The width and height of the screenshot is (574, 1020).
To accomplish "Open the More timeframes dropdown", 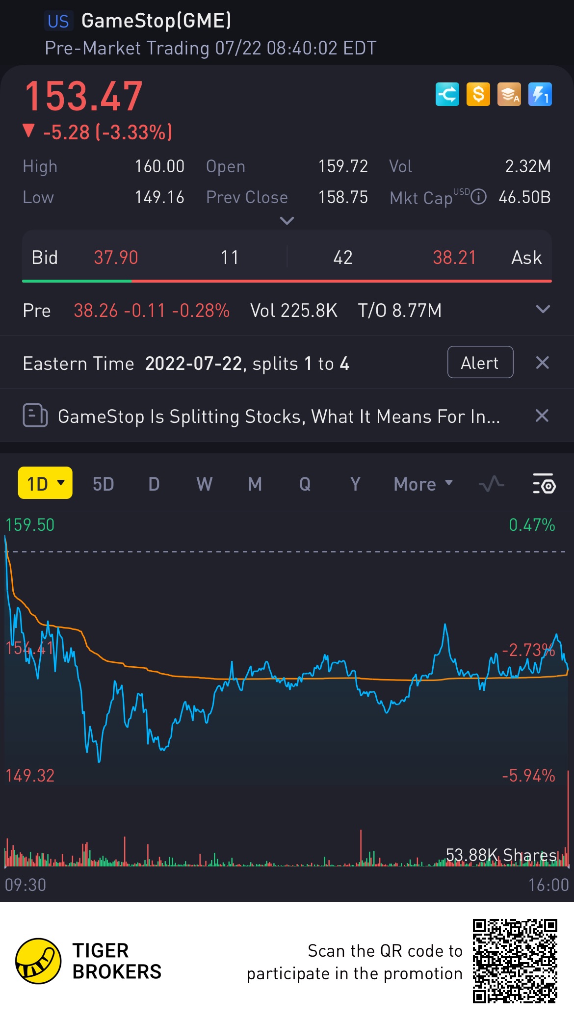I will 423,484.
